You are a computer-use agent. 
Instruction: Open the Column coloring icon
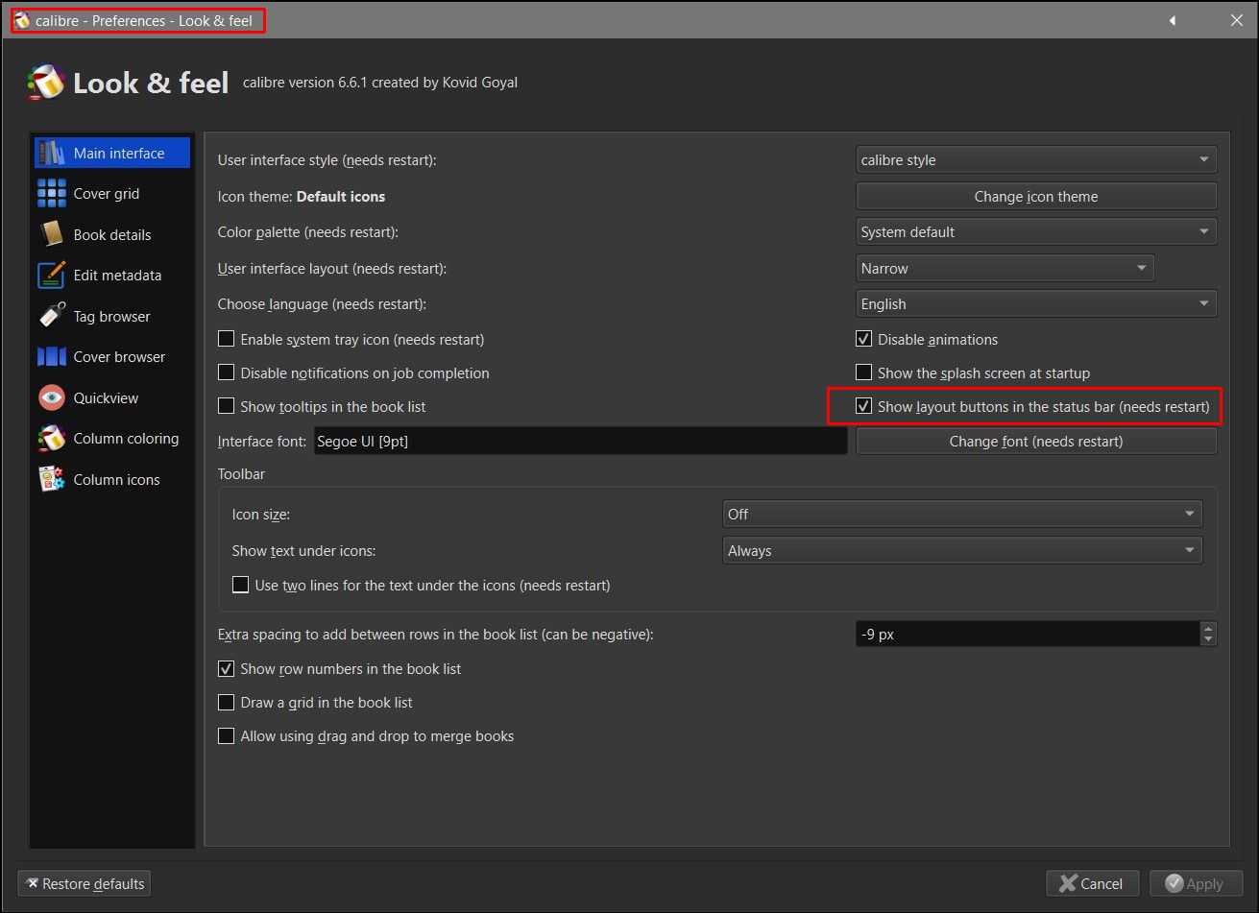51,438
